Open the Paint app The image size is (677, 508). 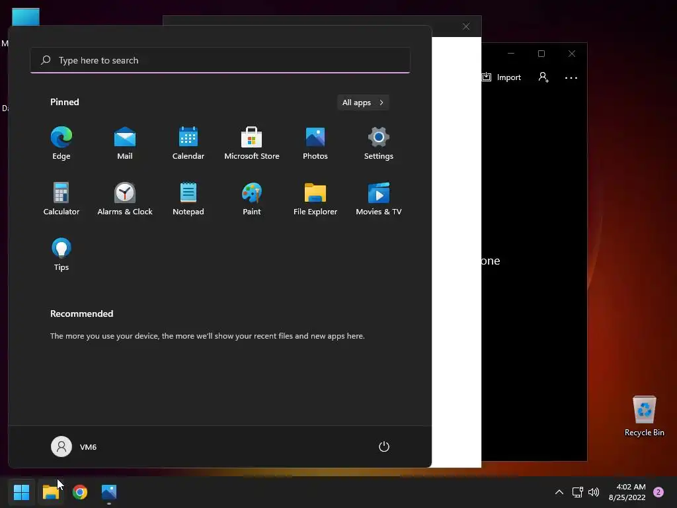(x=252, y=198)
